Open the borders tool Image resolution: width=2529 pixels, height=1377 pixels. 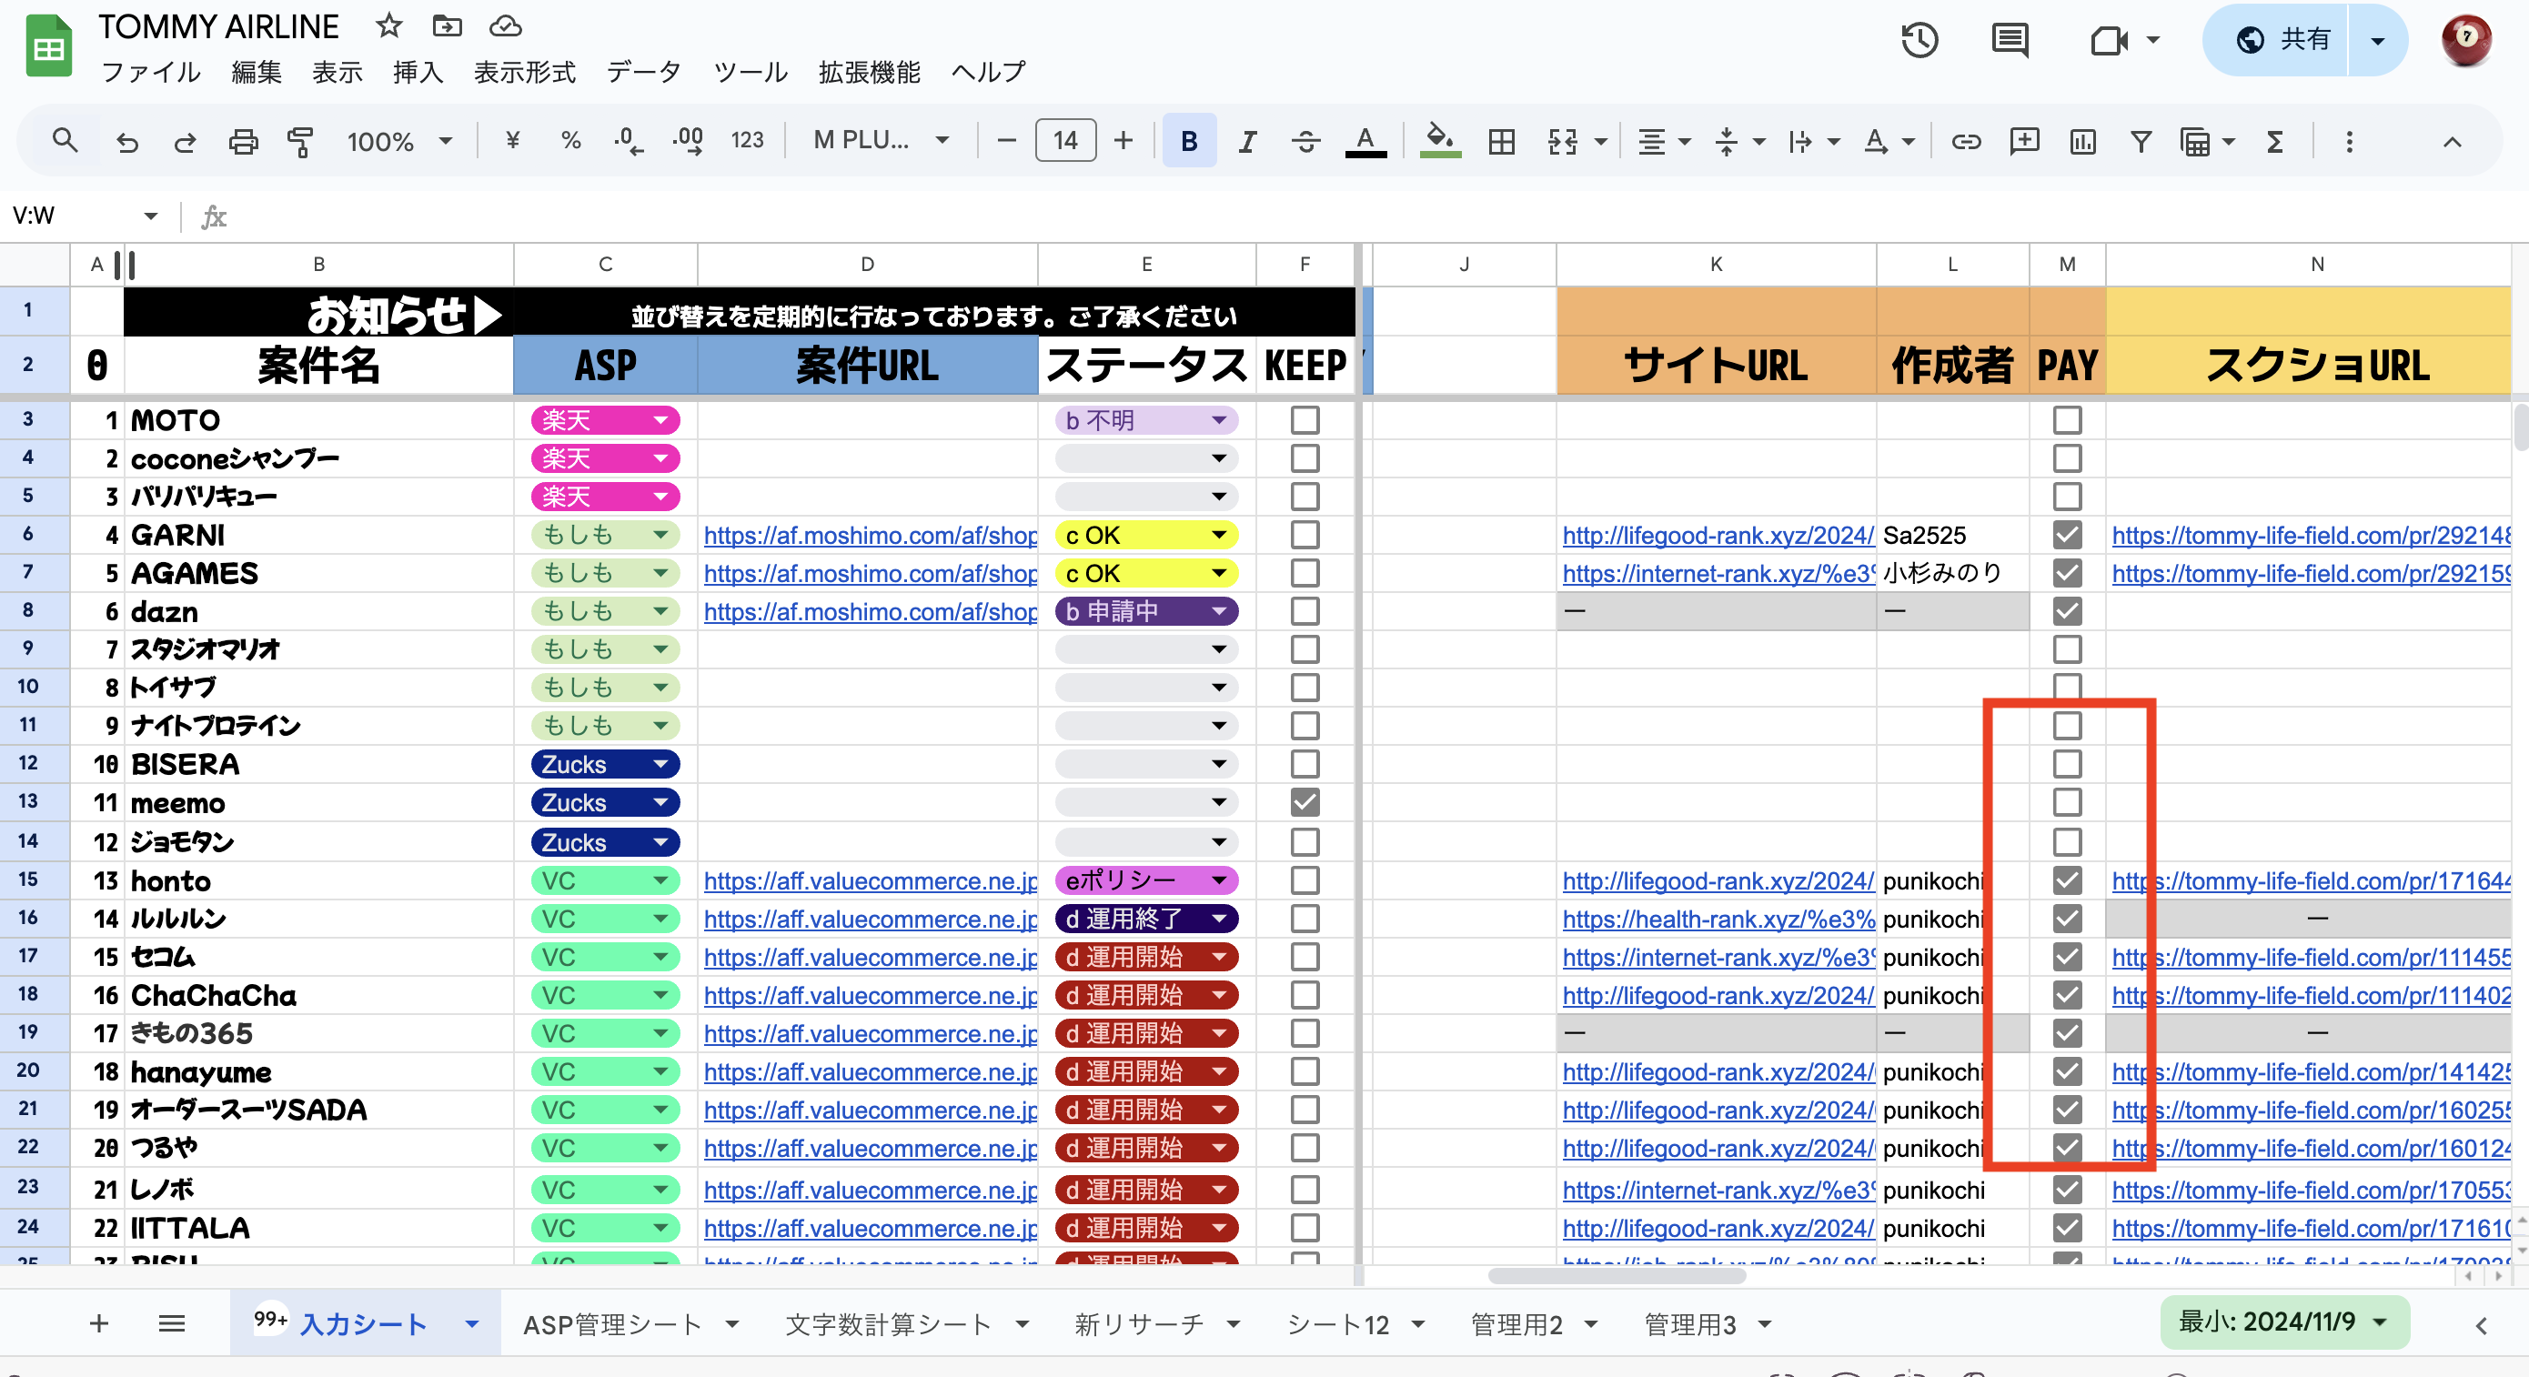click(x=1501, y=141)
